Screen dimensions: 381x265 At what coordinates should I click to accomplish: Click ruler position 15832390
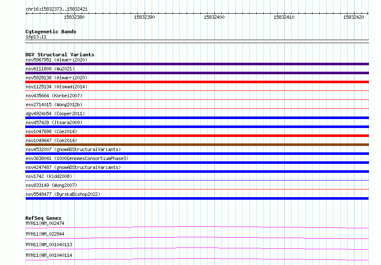[144, 17]
